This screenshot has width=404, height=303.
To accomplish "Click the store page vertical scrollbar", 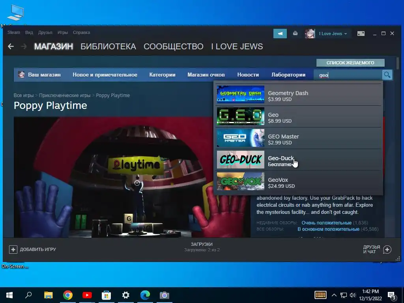I will tap(398, 64).
